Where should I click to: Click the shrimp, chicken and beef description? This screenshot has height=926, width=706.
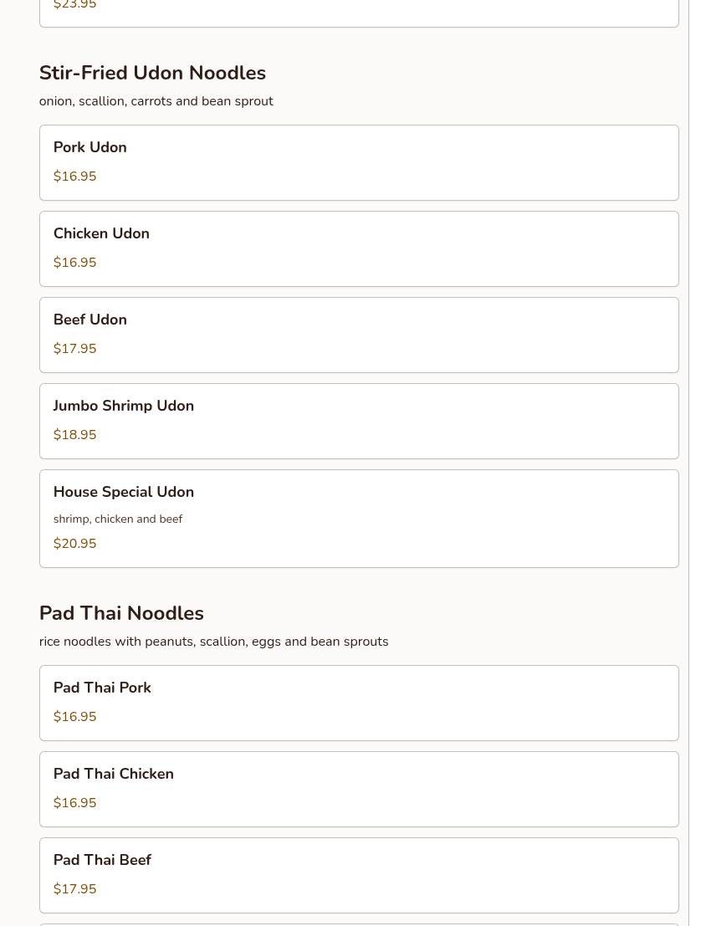pyautogui.click(x=117, y=519)
